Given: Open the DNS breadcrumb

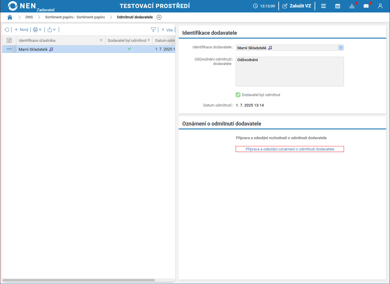Looking at the screenshot, I should tap(29, 17).
